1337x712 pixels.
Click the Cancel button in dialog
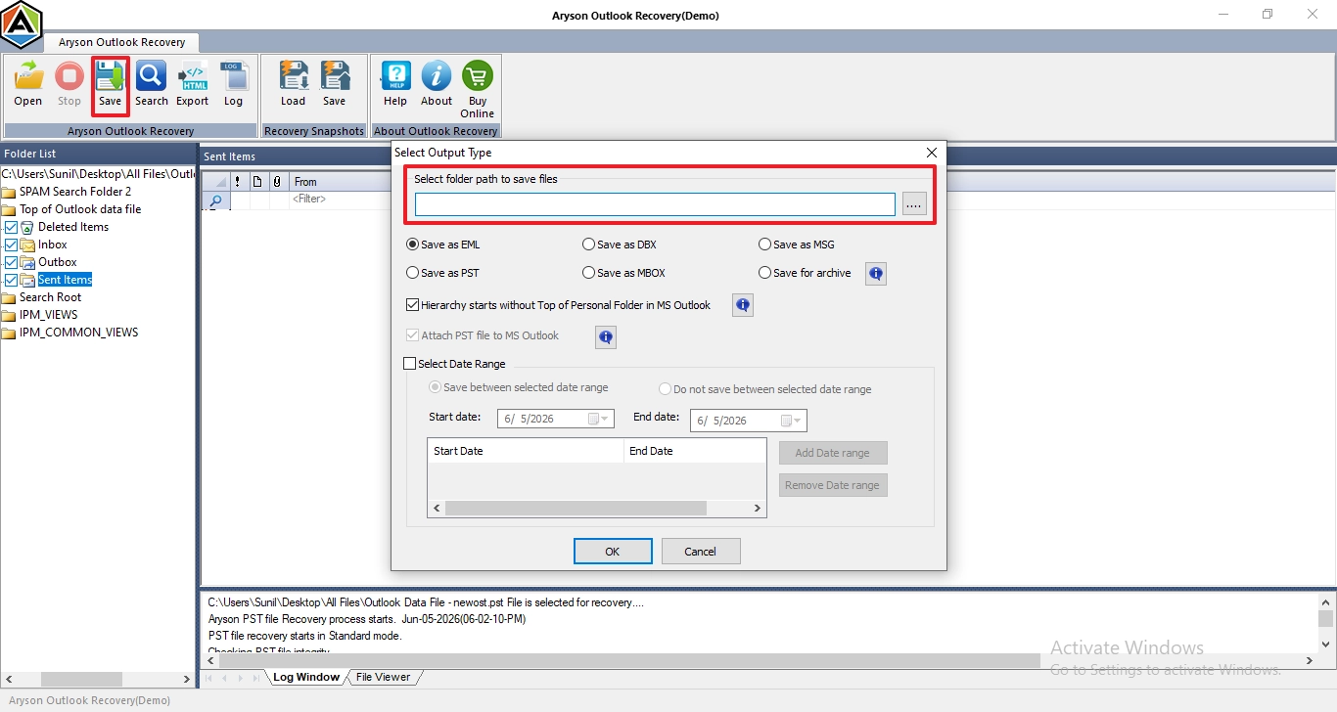701,552
